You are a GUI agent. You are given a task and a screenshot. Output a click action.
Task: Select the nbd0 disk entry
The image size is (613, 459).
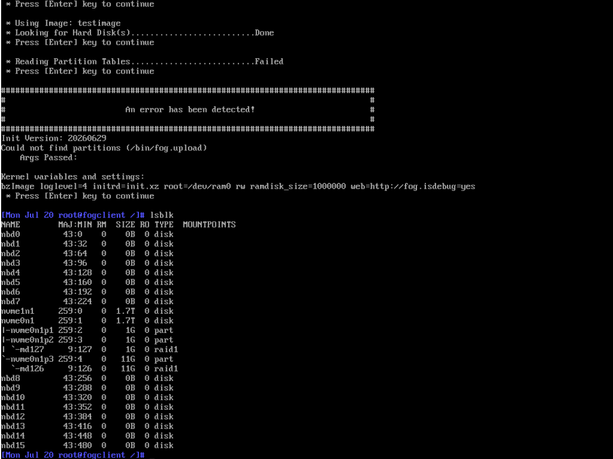[87, 235]
